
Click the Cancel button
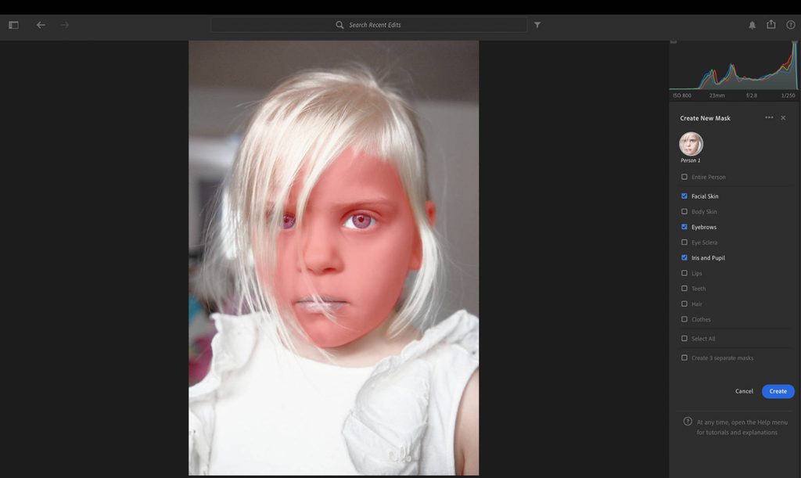(x=744, y=391)
